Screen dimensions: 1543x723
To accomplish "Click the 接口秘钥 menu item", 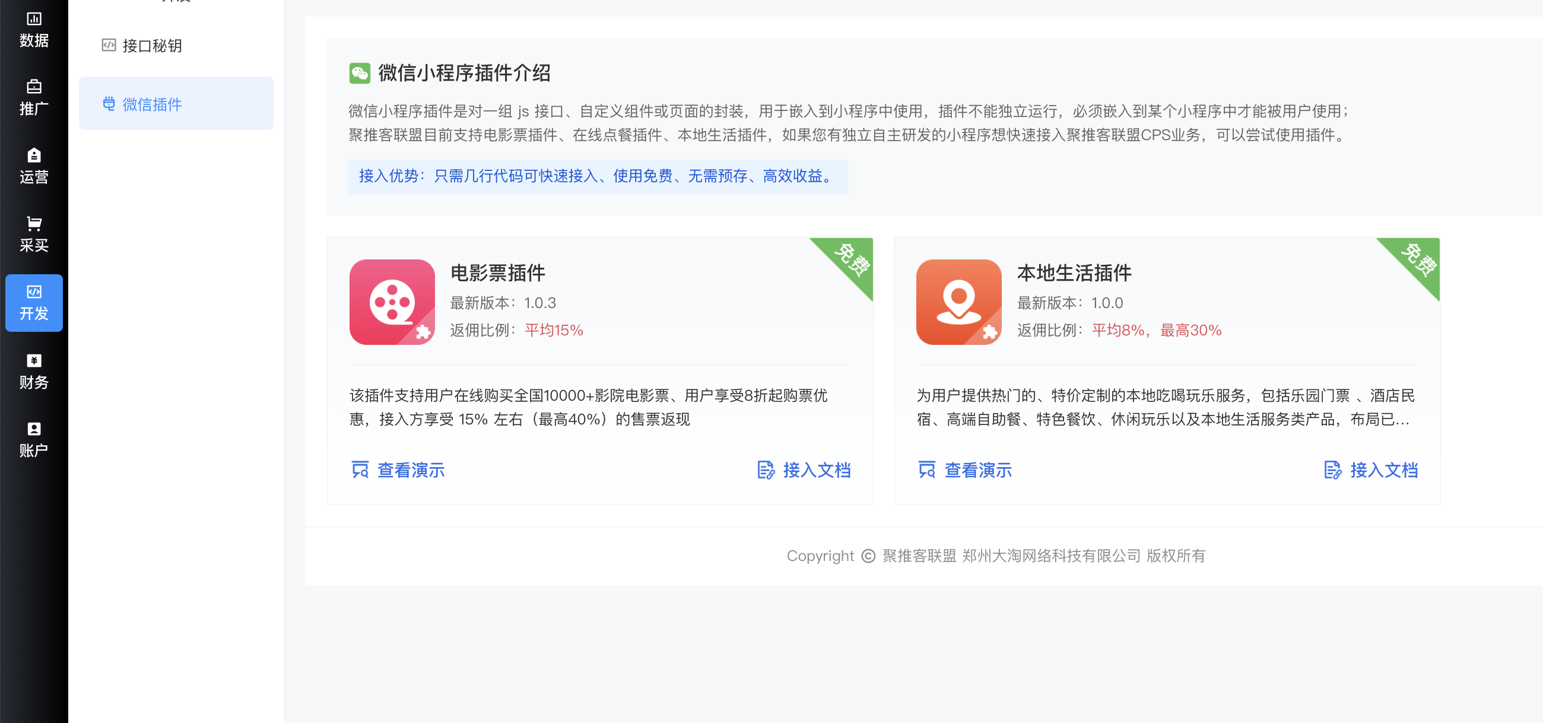I will [x=151, y=46].
